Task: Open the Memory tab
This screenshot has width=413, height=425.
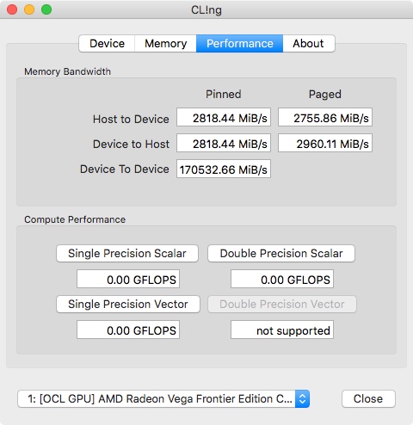Action: [x=165, y=44]
